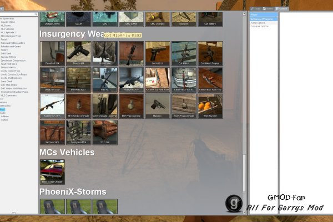This screenshot has height=222, width=333.
Task: Select the Beretta M9 pistol icon
Action: pos(79,53)
